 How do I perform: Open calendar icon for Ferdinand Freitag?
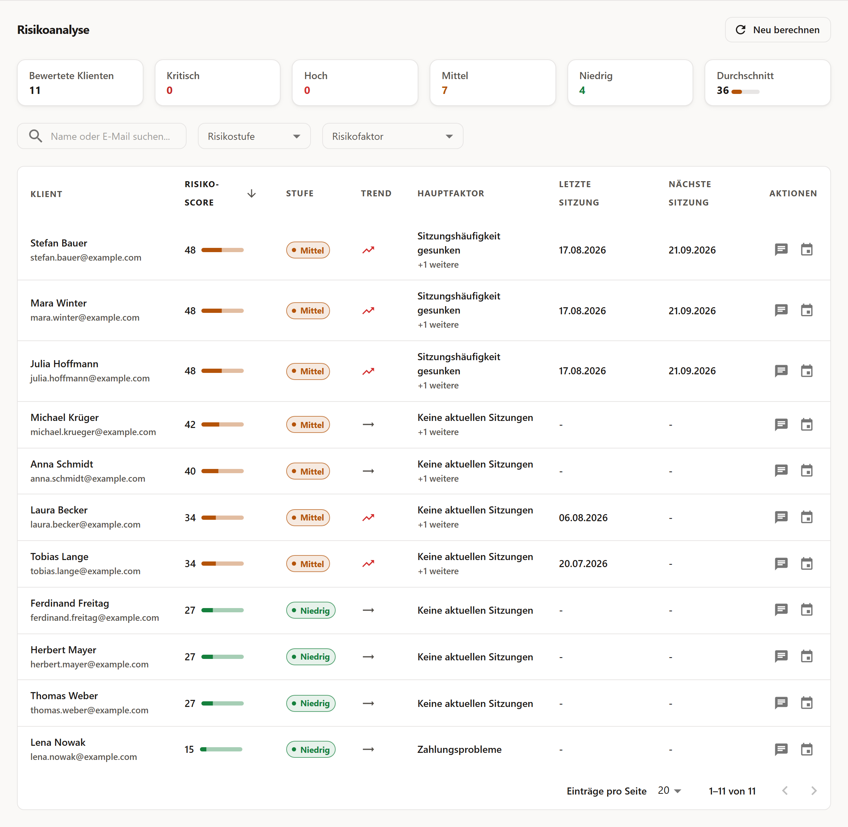click(x=807, y=610)
